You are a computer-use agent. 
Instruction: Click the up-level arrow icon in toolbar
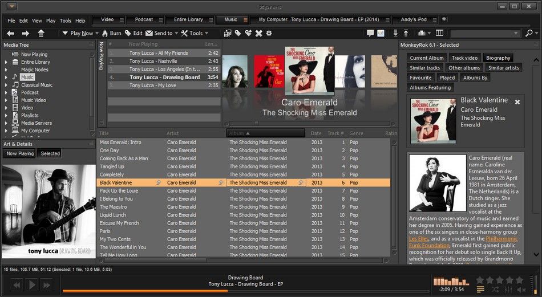tap(41, 33)
